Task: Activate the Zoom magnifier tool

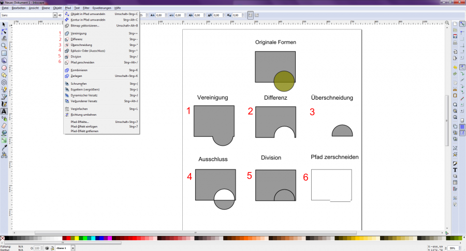Action: pos(4,45)
